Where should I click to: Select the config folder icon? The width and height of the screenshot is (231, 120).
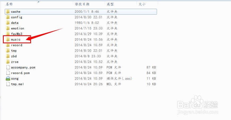click(8, 17)
